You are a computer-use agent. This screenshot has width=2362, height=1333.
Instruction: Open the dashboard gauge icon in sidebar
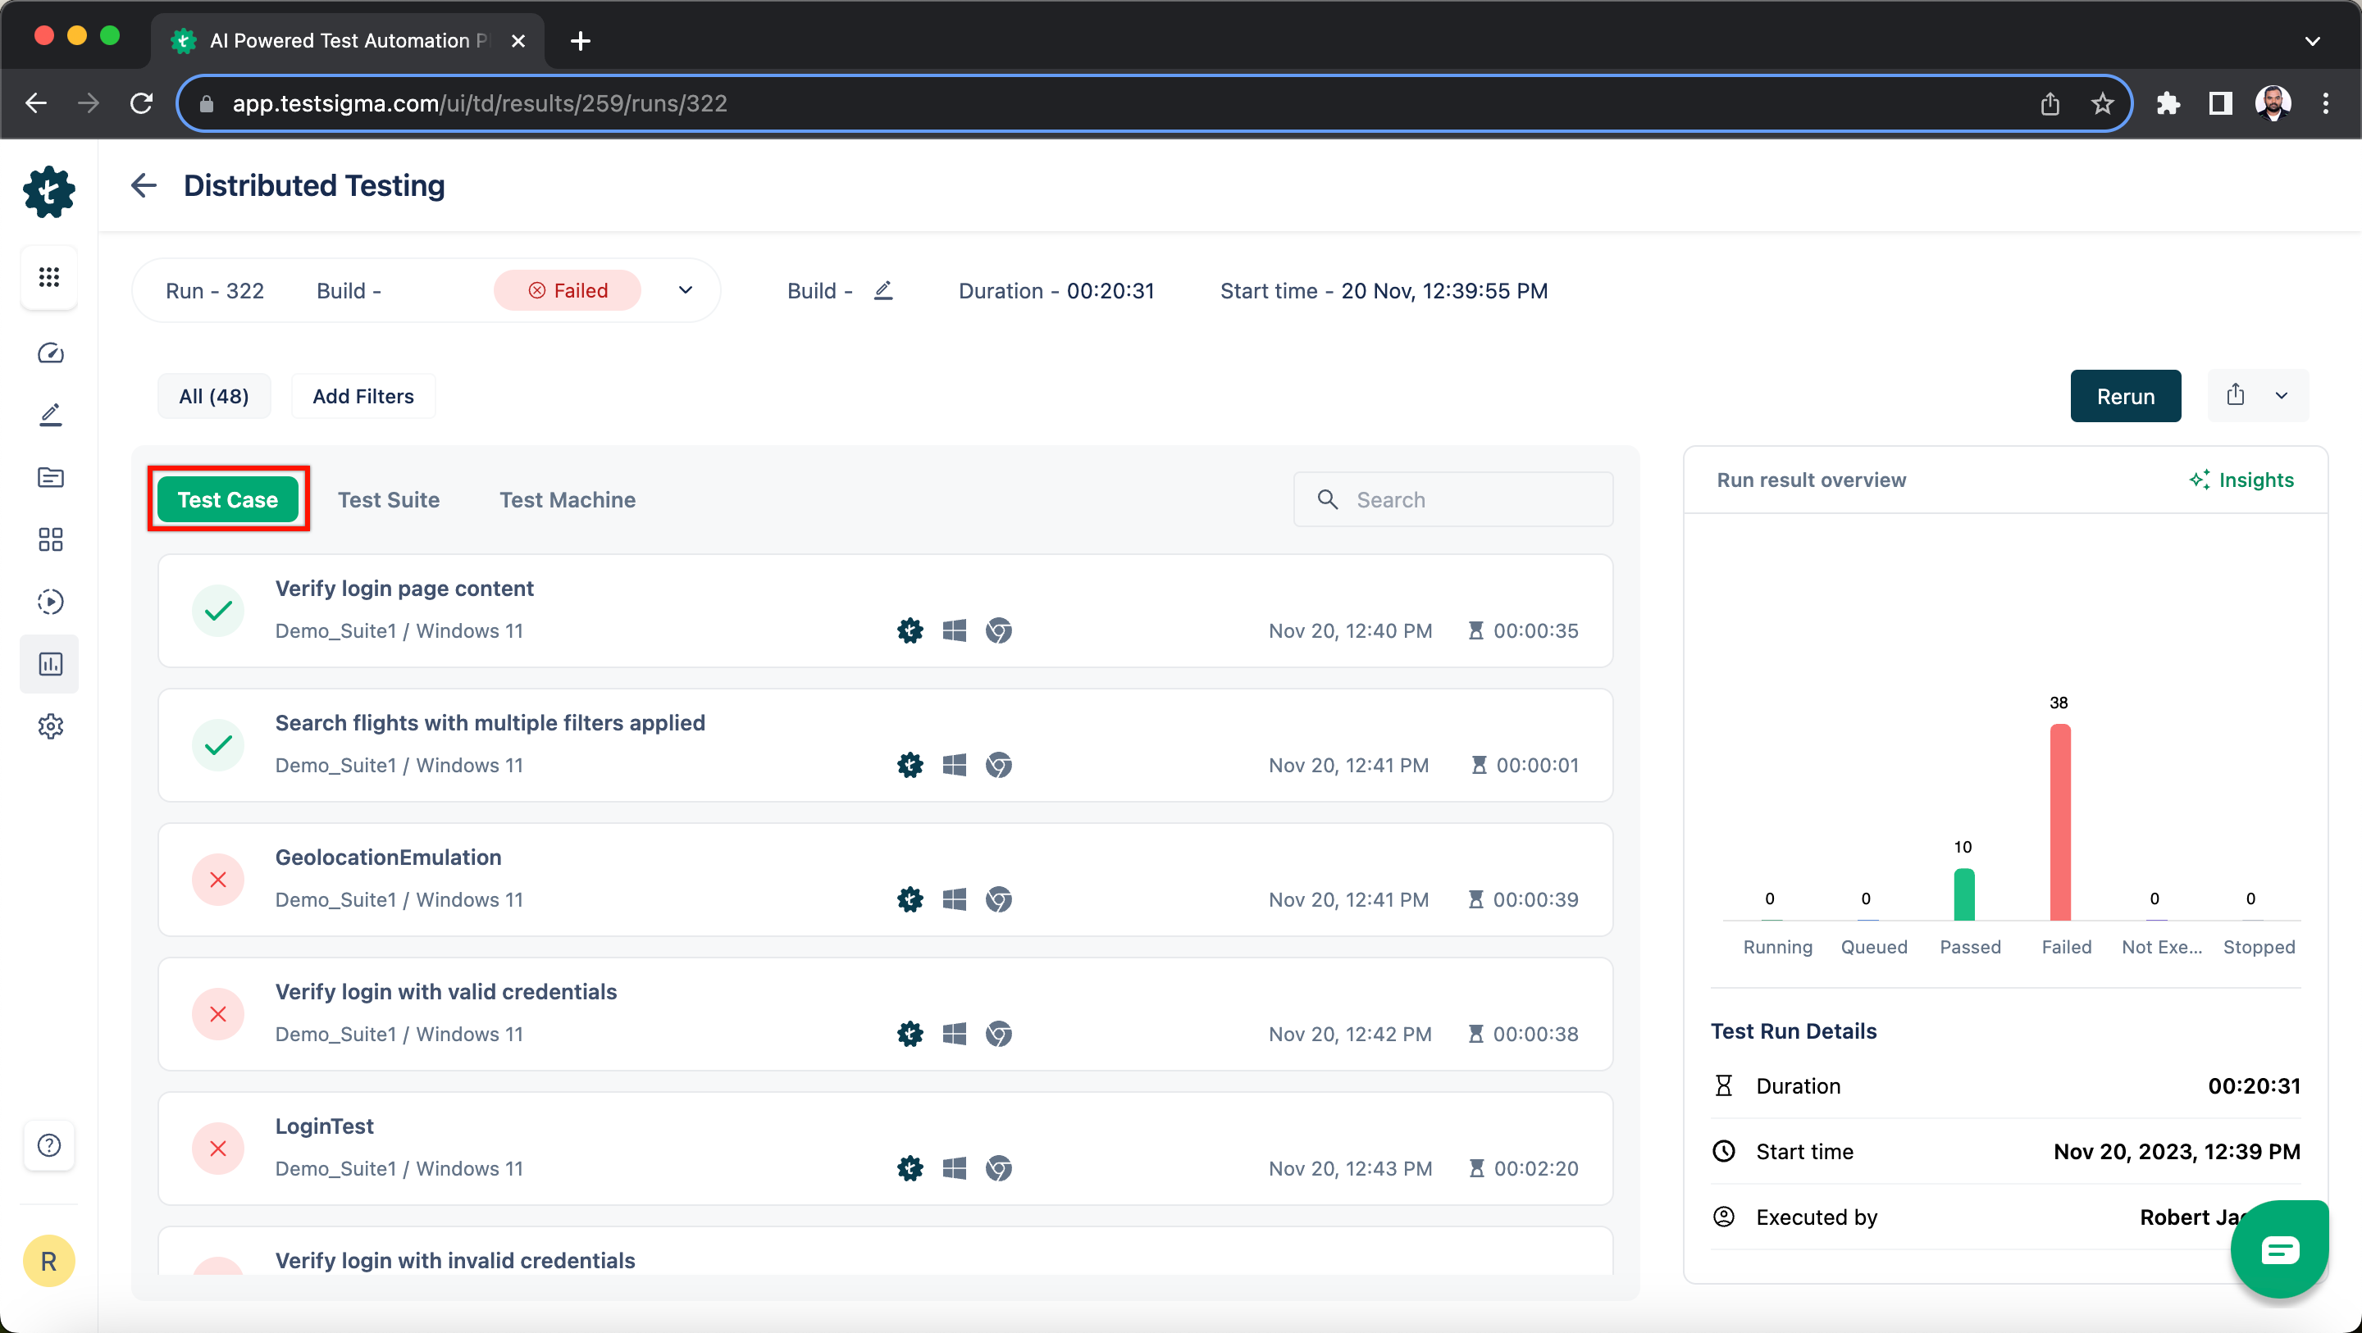(50, 353)
